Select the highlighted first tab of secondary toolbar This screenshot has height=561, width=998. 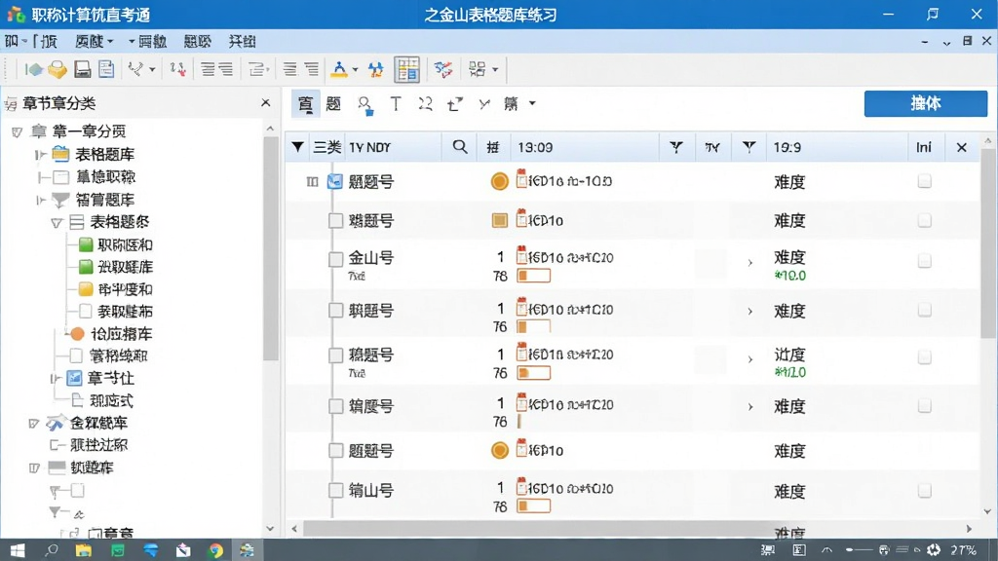tap(305, 103)
